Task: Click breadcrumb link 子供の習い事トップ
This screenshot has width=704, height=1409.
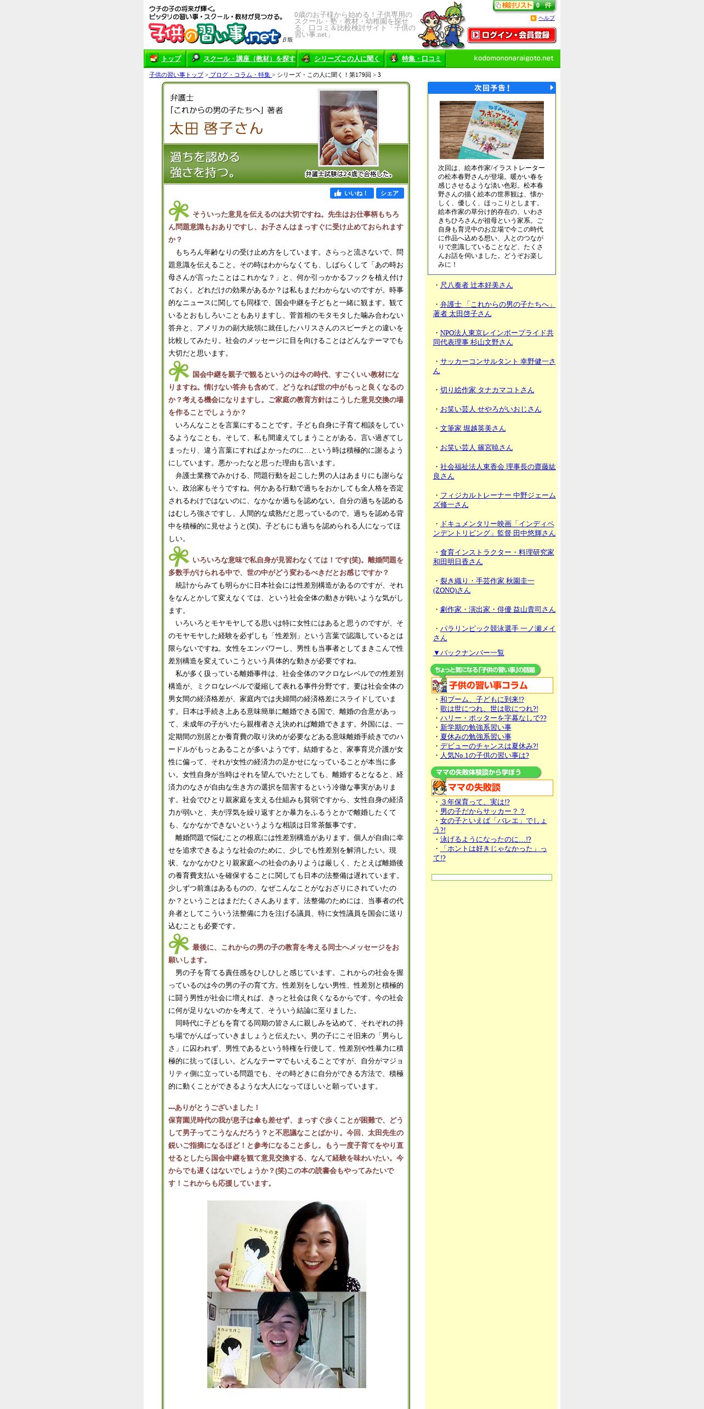Action: pyautogui.click(x=176, y=75)
